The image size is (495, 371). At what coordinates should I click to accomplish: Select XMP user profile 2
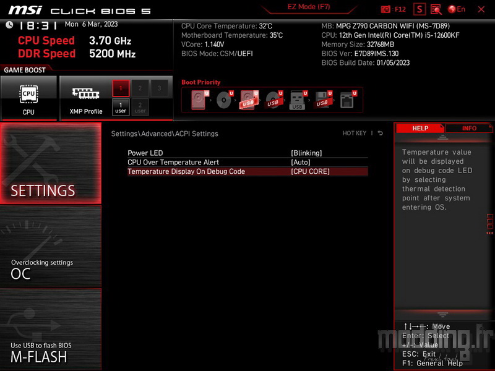pos(140,107)
